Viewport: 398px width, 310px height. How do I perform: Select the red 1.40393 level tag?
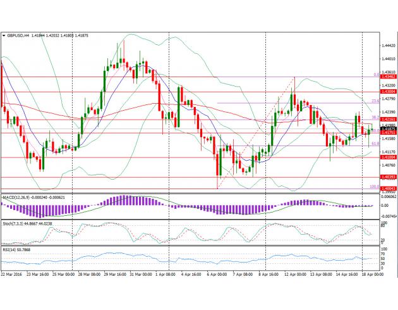(x=387, y=177)
